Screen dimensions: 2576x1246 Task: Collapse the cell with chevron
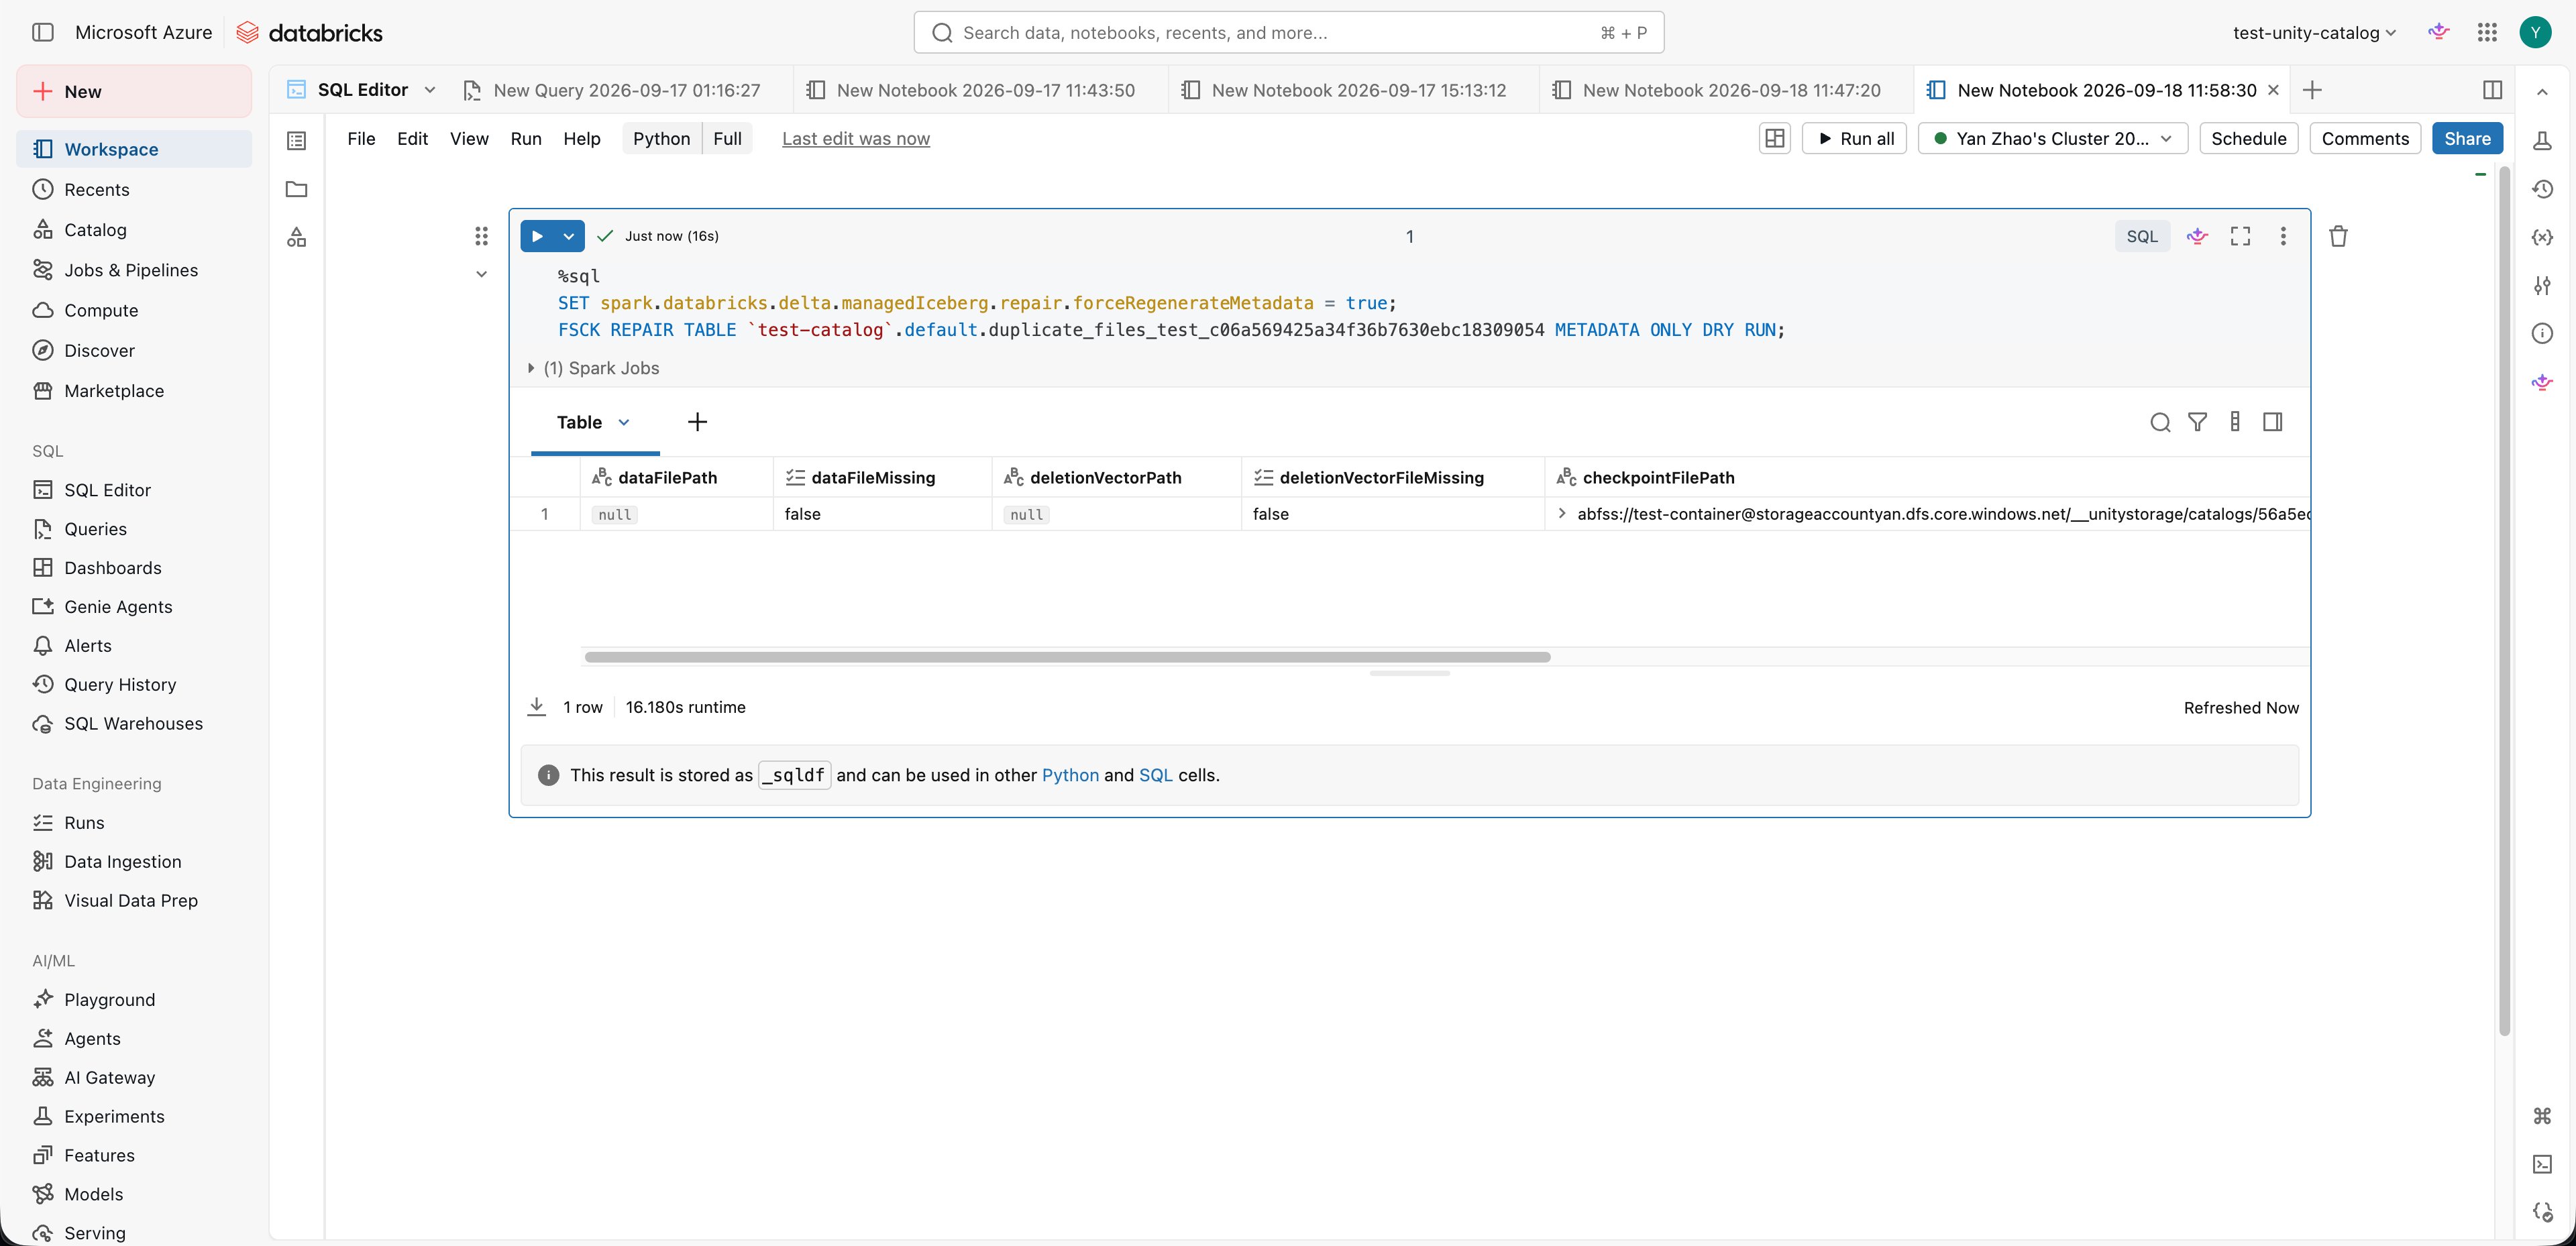(481, 274)
